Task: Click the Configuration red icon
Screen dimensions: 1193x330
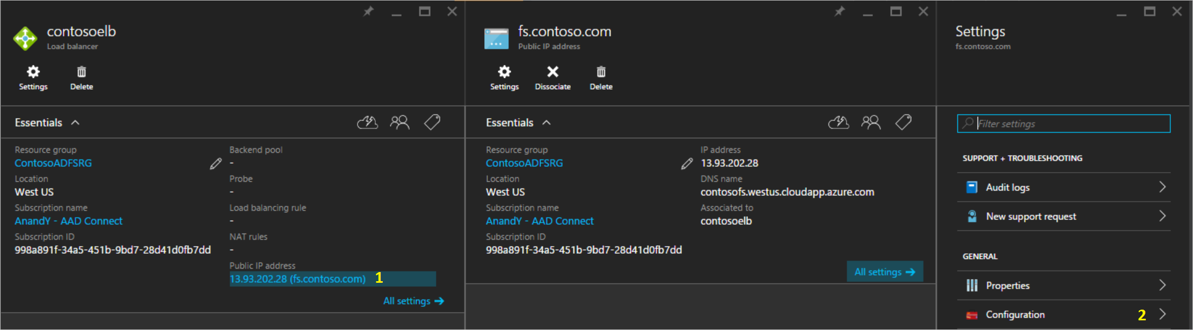Action: pyautogui.click(x=972, y=315)
